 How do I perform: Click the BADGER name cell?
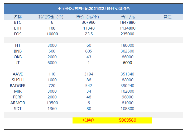point(18,86)
